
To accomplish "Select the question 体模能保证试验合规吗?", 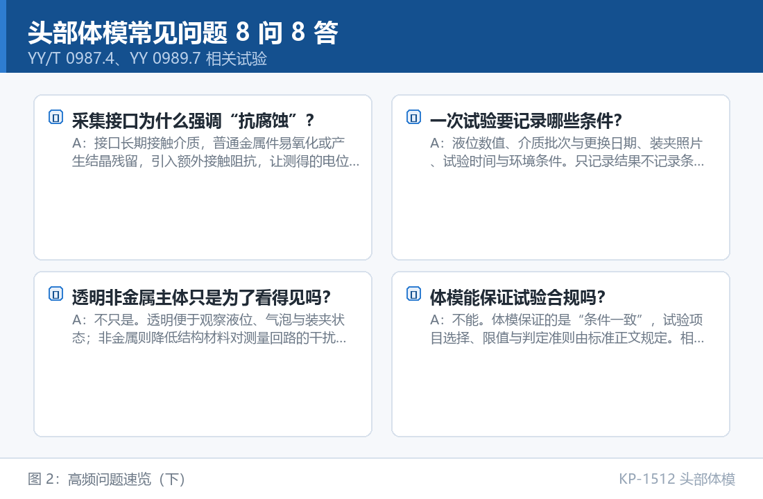I will click(517, 297).
